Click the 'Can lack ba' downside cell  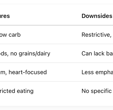[x=97, y=53]
